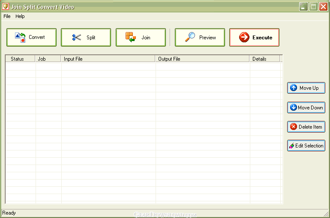Image resolution: width=330 pixels, height=218 pixels.
Task: Open the File menu
Action: [7, 16]
